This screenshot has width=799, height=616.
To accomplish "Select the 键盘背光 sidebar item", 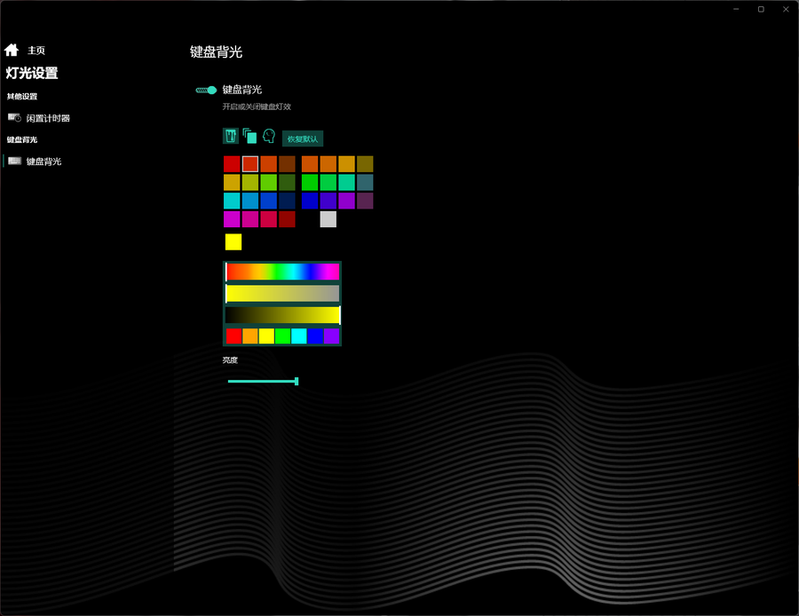I will click(44, 162).
